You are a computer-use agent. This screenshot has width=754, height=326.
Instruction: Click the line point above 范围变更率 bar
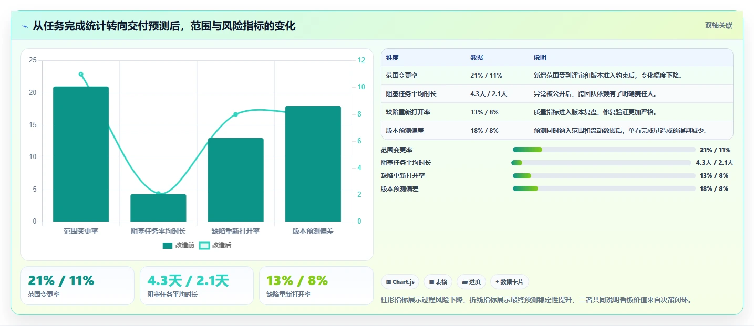click(81, 75)
